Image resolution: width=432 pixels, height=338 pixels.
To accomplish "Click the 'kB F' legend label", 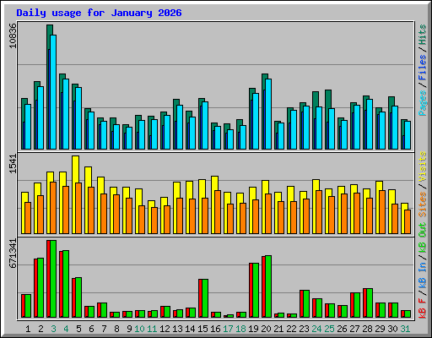I will coord(423,308).
